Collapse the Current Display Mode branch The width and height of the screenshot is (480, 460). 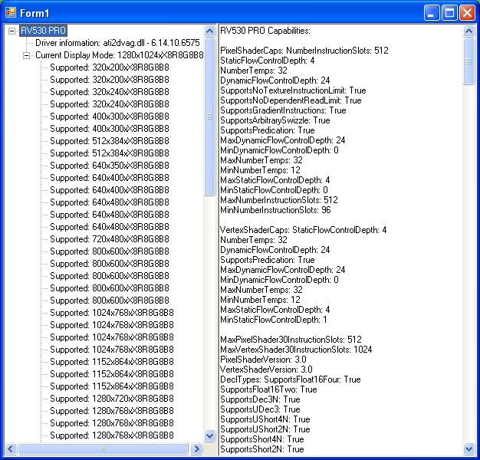[x=26, y=55]
